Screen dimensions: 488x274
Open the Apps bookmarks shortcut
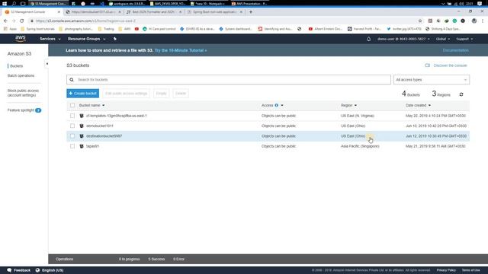pyautogui.click(x=10, y=29)
